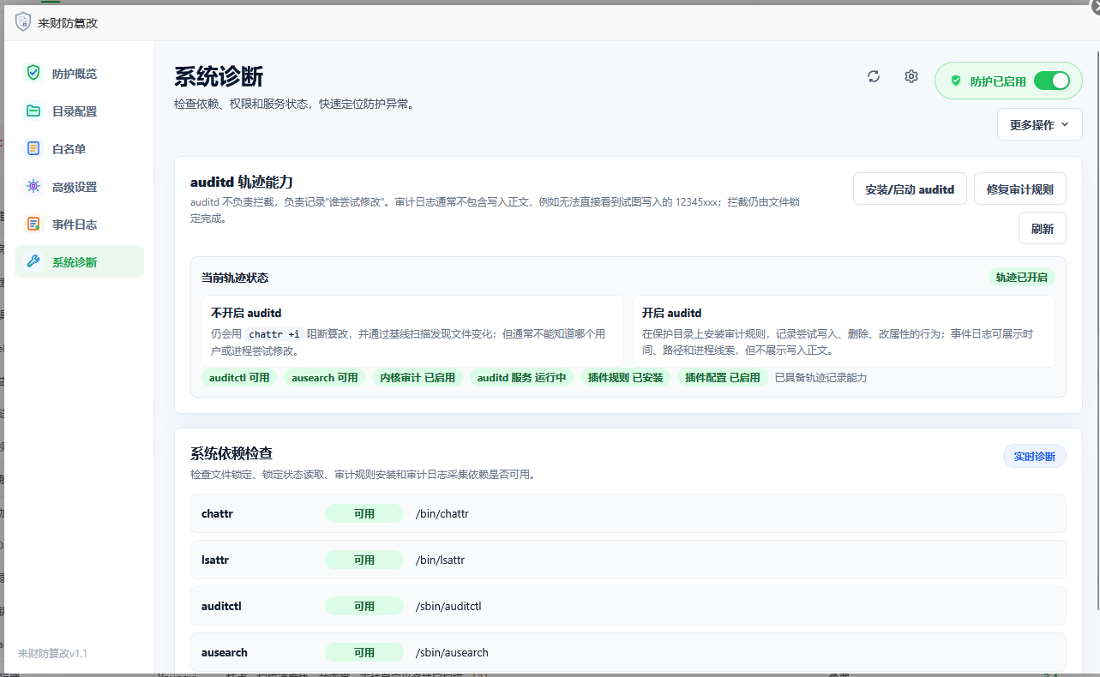The image size is (1100, 677).
Task: Click the 刷新 button
Action: coord(1042,228)
